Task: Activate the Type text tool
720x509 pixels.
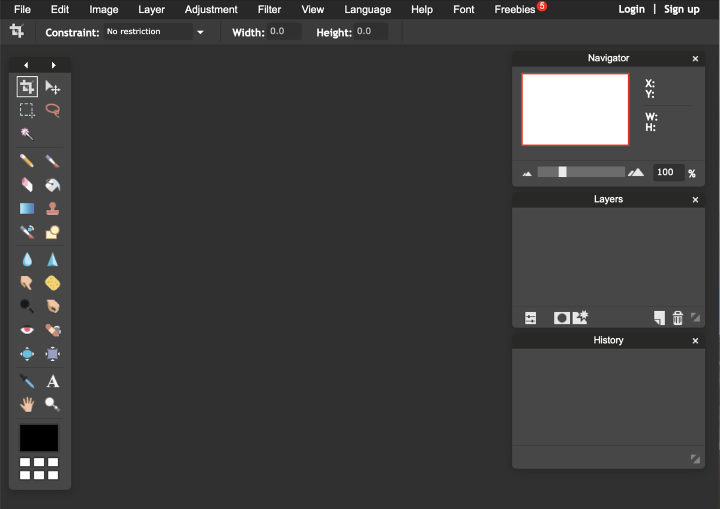Action: (53, 381)
